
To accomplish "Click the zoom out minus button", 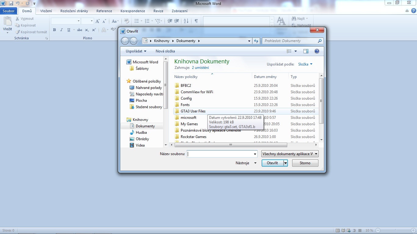I will (x=378, y=231).
